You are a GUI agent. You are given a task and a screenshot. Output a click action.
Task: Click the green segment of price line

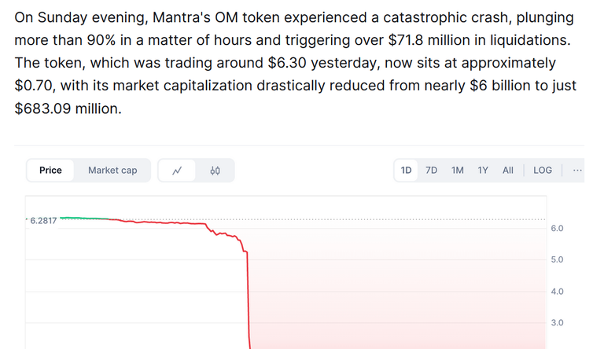[85, 219]
